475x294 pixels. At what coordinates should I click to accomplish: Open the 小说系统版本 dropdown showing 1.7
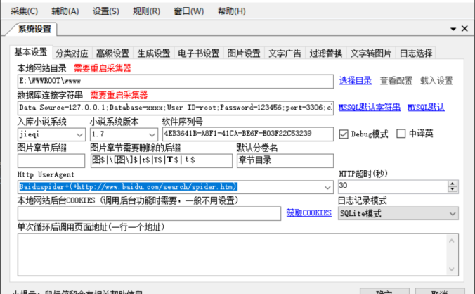point(152,134)
